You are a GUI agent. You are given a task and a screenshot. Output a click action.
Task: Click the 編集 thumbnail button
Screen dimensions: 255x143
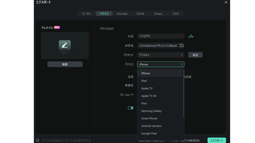pyautogui.click(x=65, y=65)
